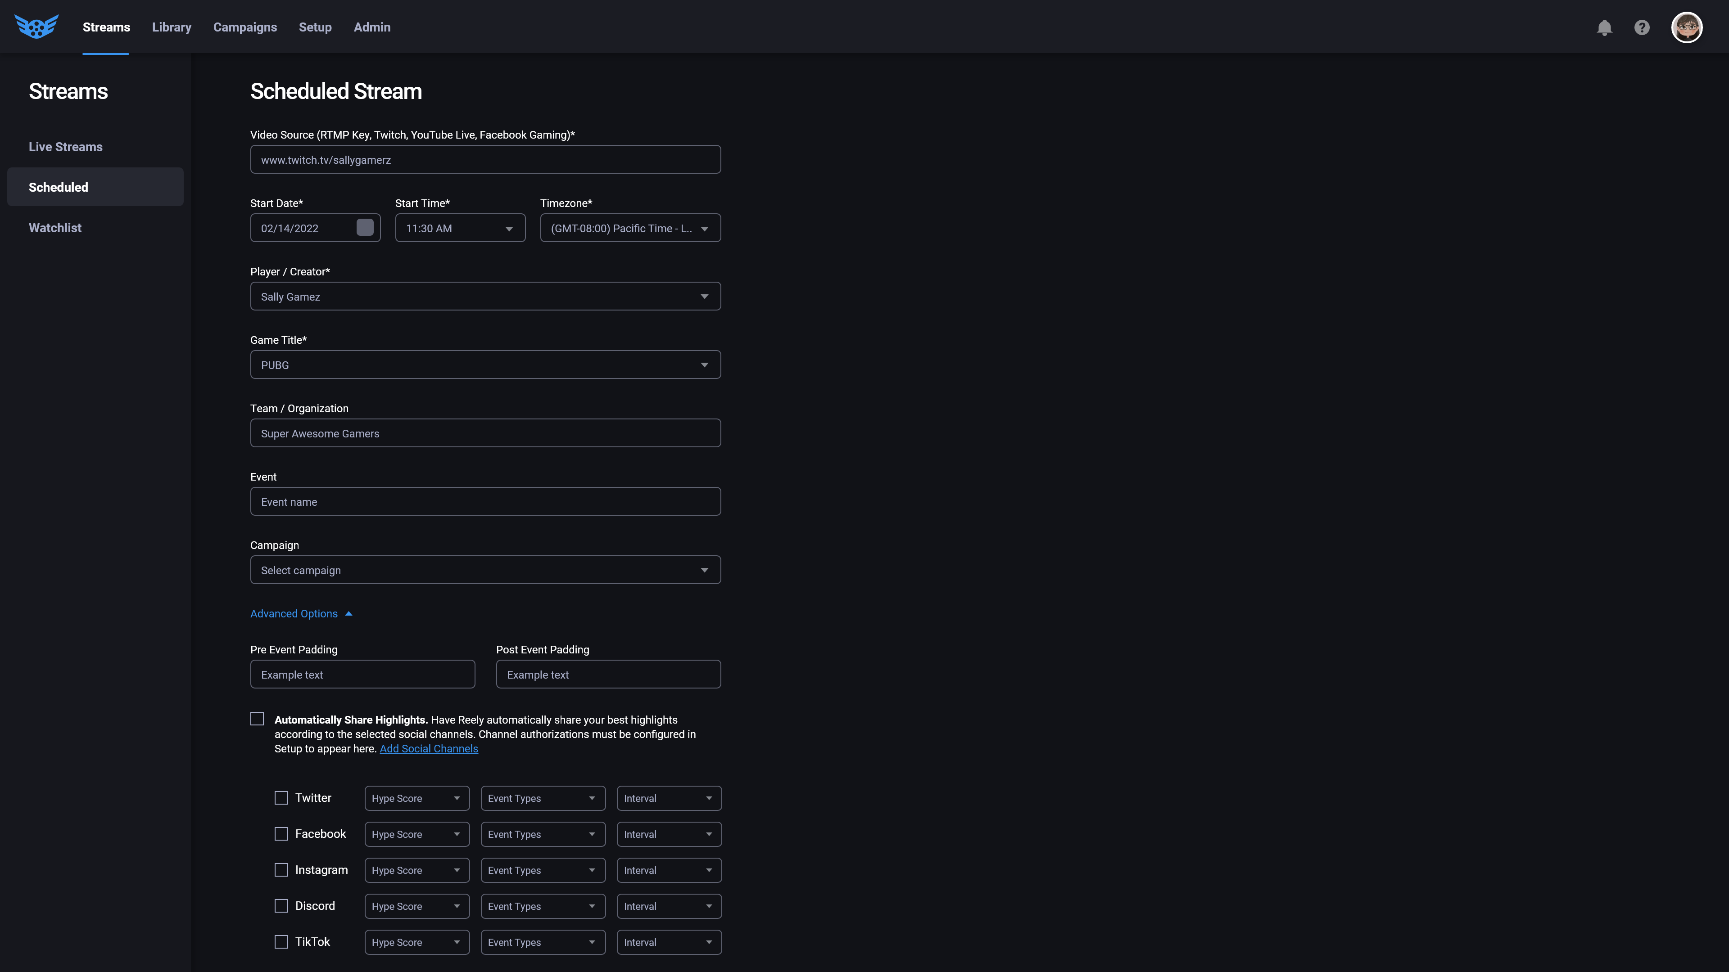Viewport: 1729px width, 972px height.
Task: Open the Game Title dropdown
Action: click(x=485, y=365)
